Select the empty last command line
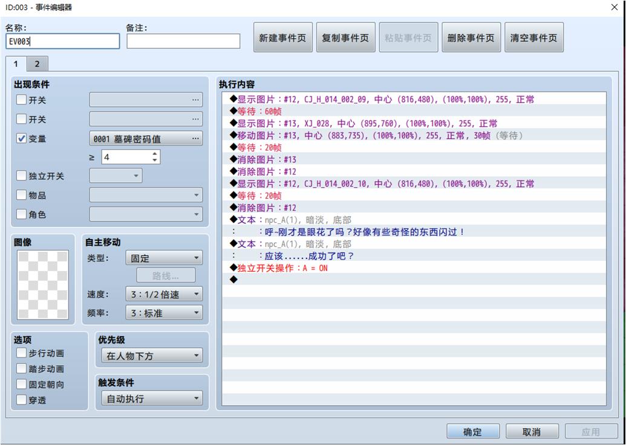 coord(414,280)
